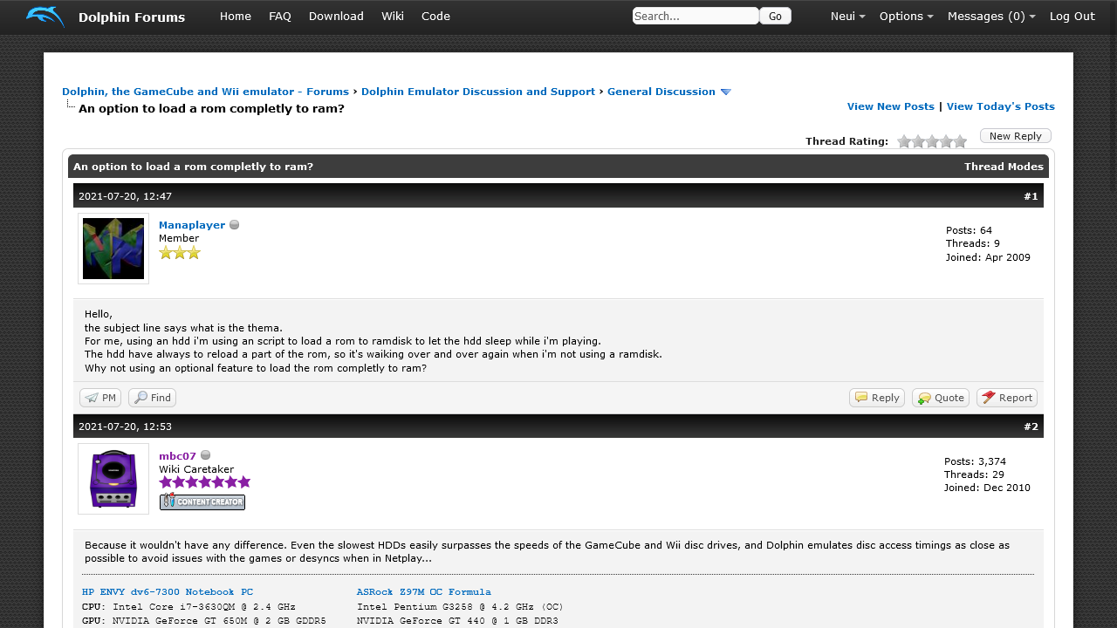Image resolution: width=1117 pixels, height=628 pixels.
Task: Click the Dolphin logo icon
Action: pyautogui.click(x=45, y=17)
